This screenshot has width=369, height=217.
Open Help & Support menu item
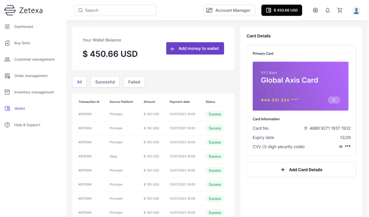[x=27, y=125]
